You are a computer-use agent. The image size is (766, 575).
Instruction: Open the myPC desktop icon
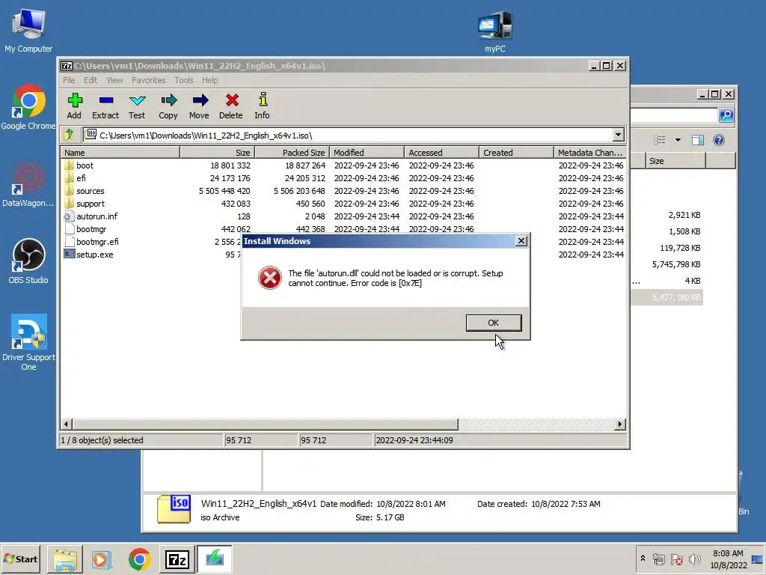pyautogui.click(x=495, y=31)
